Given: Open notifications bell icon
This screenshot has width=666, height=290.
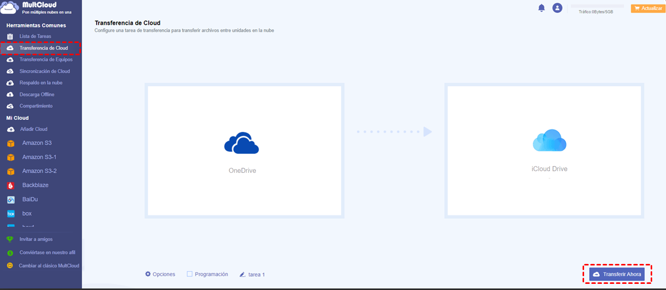Looking at the screenshot, I should [542, 8].
